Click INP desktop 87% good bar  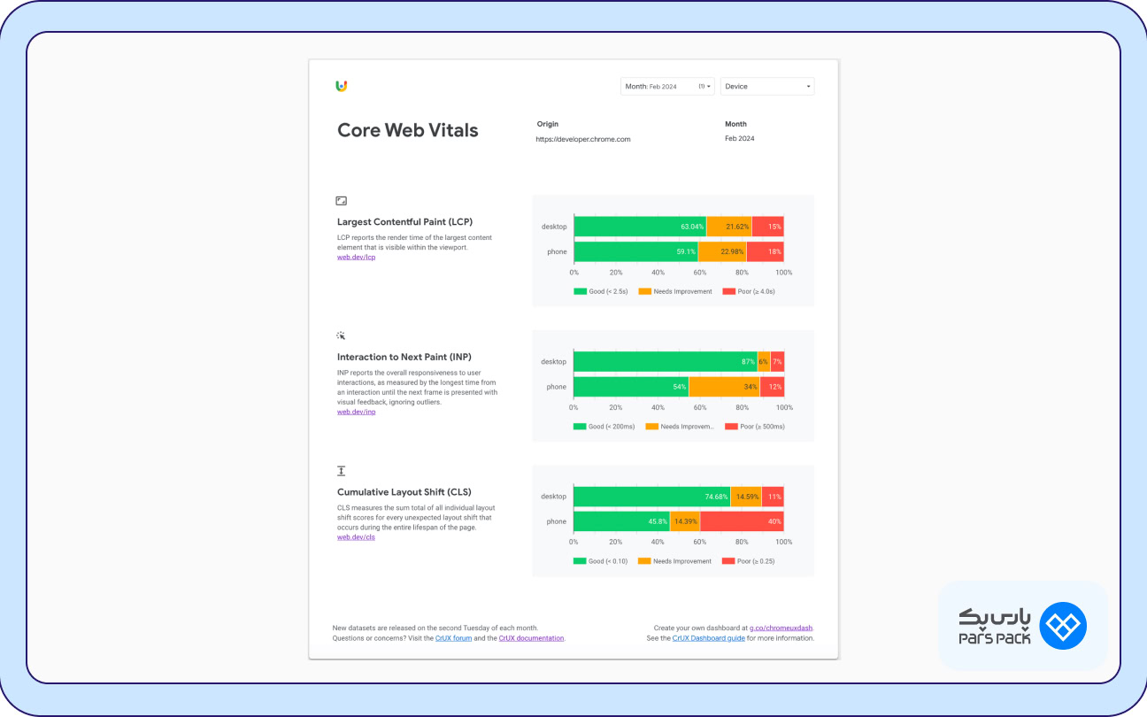(x=666, y=361)
